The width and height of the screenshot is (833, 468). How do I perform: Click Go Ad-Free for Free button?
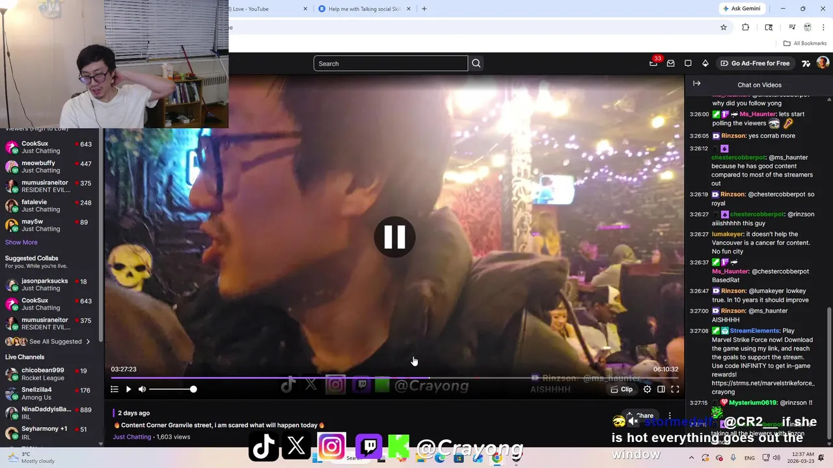click(755, 63)
